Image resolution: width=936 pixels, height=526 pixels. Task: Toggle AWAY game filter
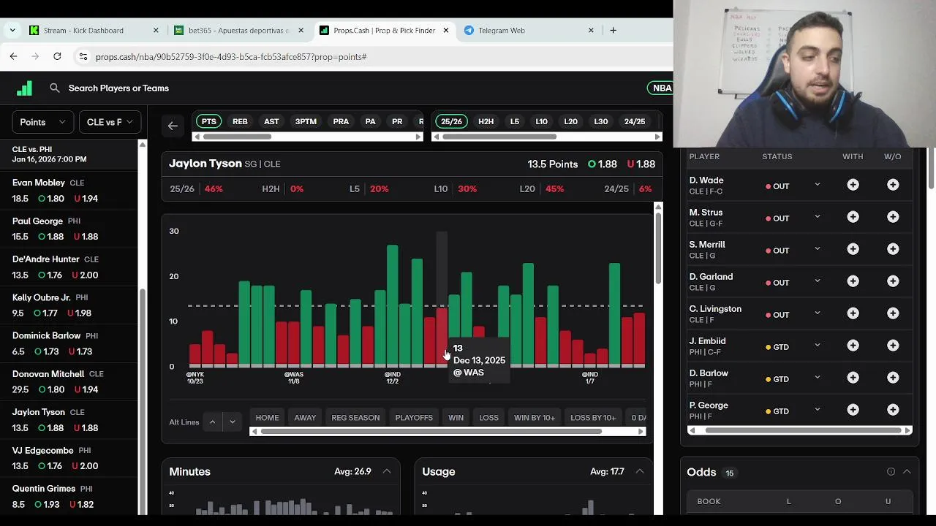[x=305, y=418]
